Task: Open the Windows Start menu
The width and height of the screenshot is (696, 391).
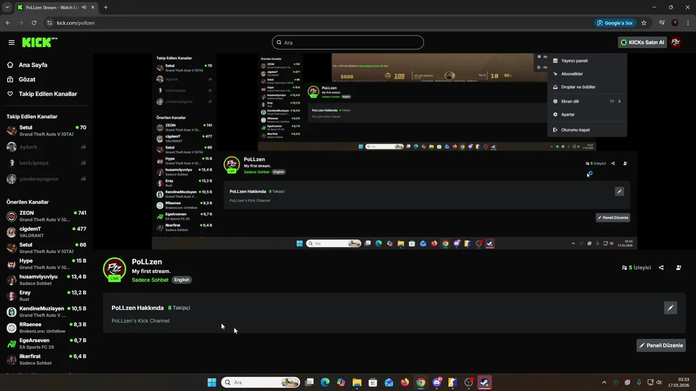Action: 212,382
